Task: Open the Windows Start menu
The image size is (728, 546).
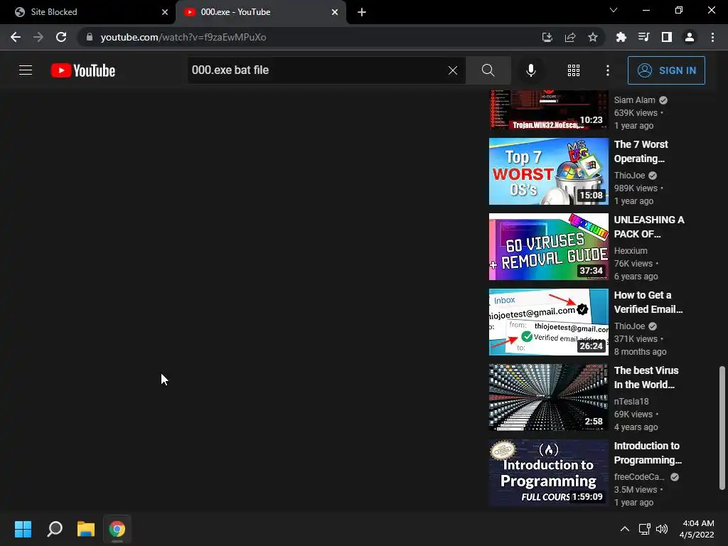Action: pos(23,529)
